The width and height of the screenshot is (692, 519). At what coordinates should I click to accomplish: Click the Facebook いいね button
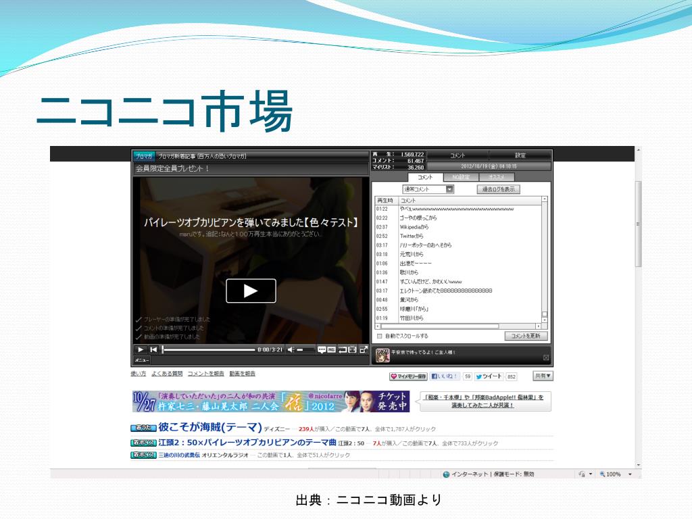[445, 376]
